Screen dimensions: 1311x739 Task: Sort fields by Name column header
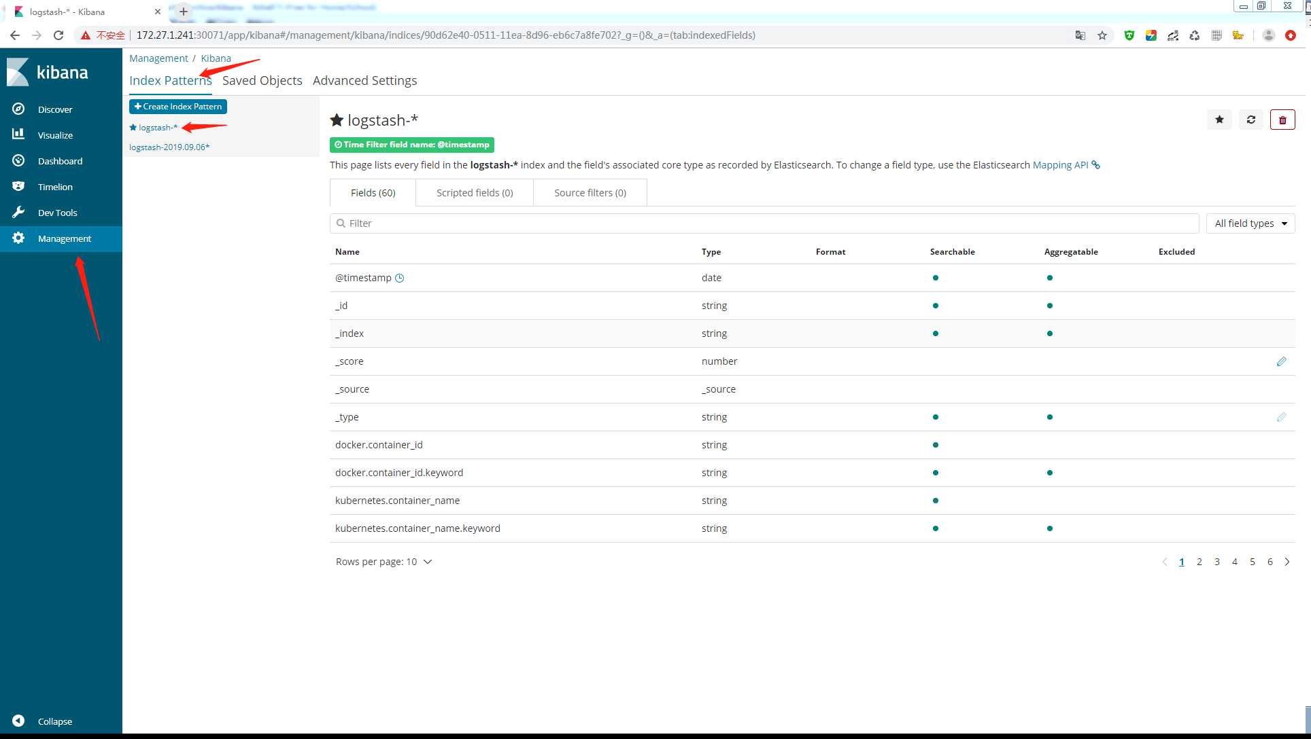tap(347, 252)
